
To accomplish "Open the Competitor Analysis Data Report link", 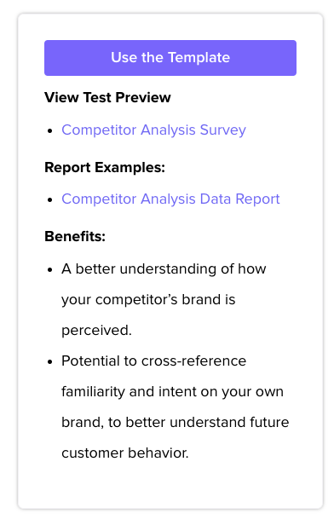I will click(170, 199).
